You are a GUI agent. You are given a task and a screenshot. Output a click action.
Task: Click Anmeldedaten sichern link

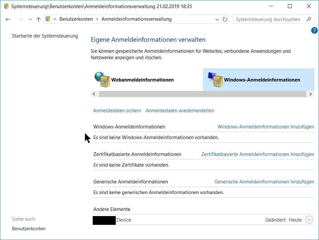[117, 111]
